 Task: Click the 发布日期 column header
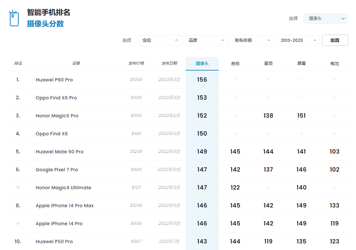(x=169, y=63)
